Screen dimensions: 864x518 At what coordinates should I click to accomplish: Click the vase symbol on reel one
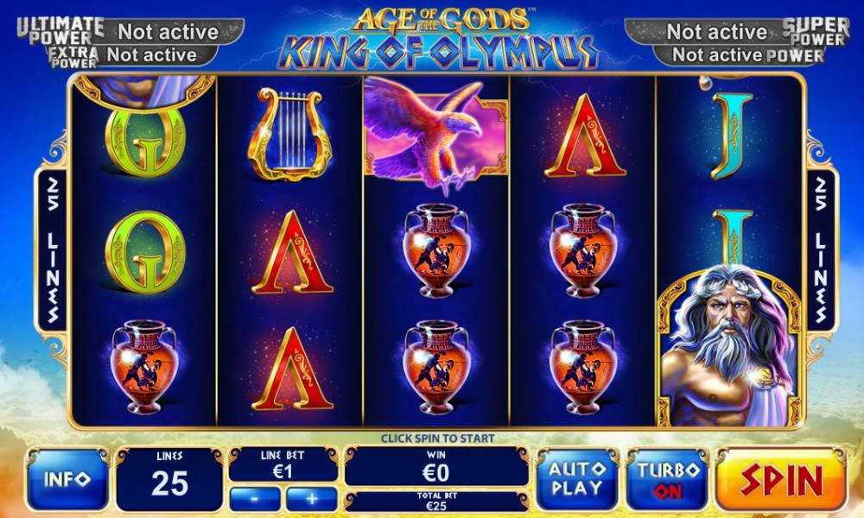[x=144, y=367]
